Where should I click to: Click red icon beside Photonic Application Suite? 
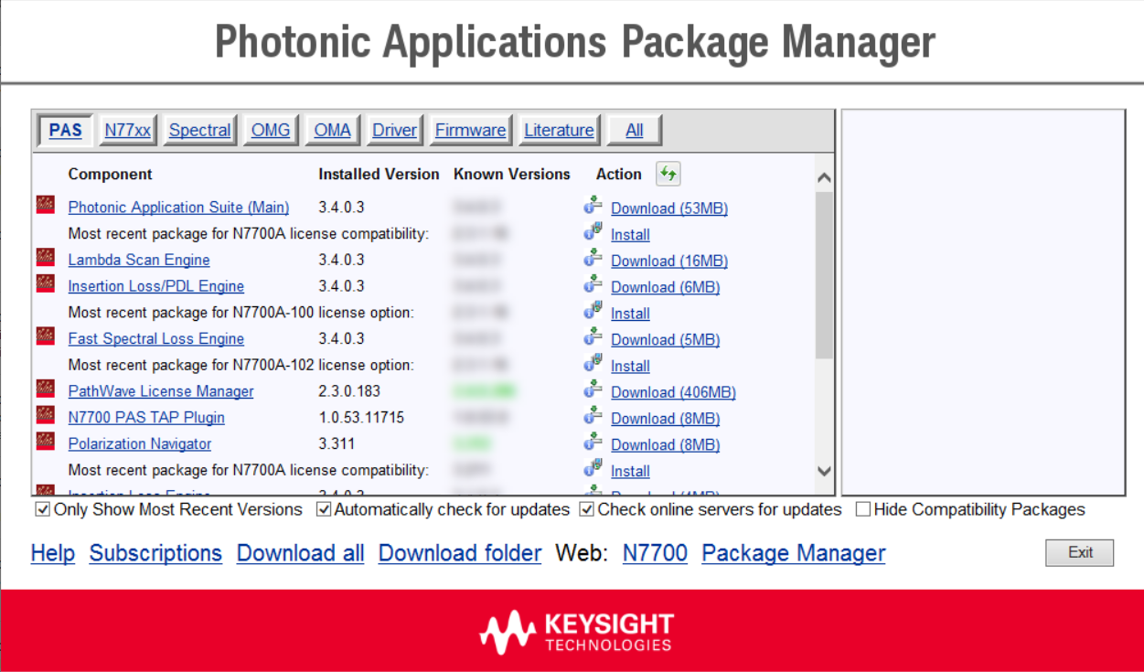click(x=45, y=205)
